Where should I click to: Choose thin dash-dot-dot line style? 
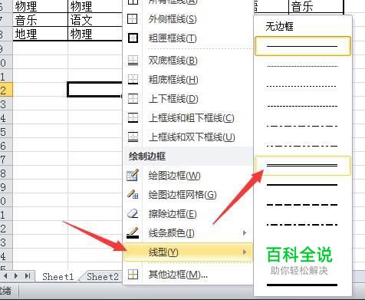coord(303,146)
